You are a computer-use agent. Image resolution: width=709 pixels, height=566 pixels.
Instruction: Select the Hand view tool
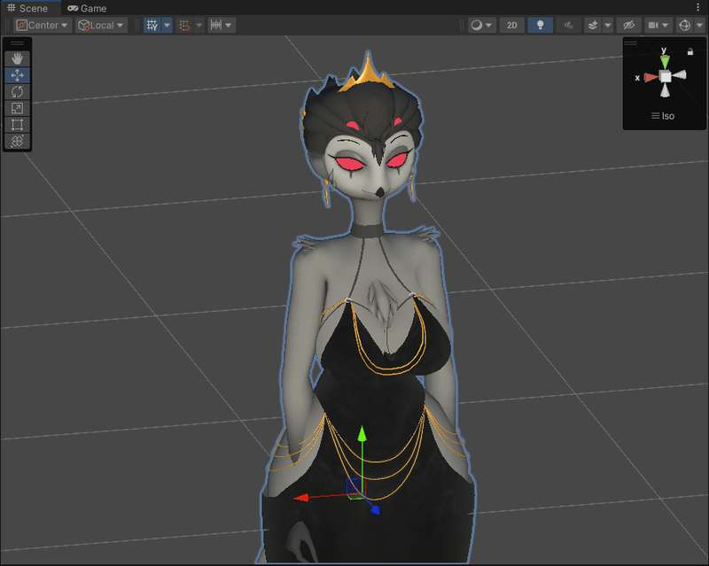(17, 58)
